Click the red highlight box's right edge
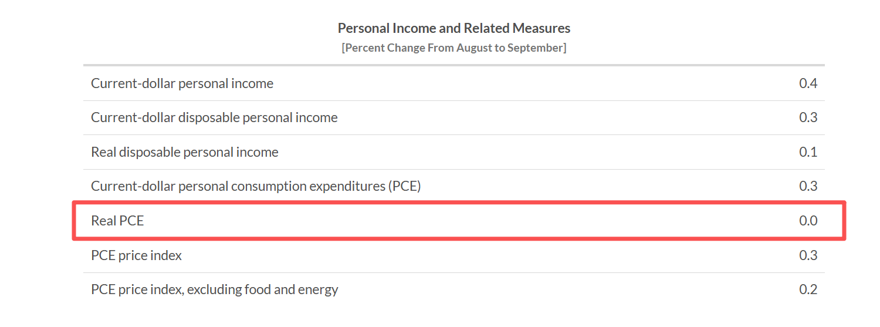Viewport: 880px width, 327px height. 844,221
